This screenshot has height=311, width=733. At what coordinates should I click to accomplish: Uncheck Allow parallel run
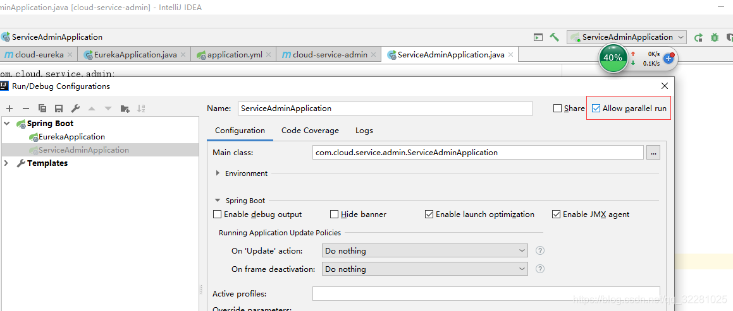click(596, 108)
